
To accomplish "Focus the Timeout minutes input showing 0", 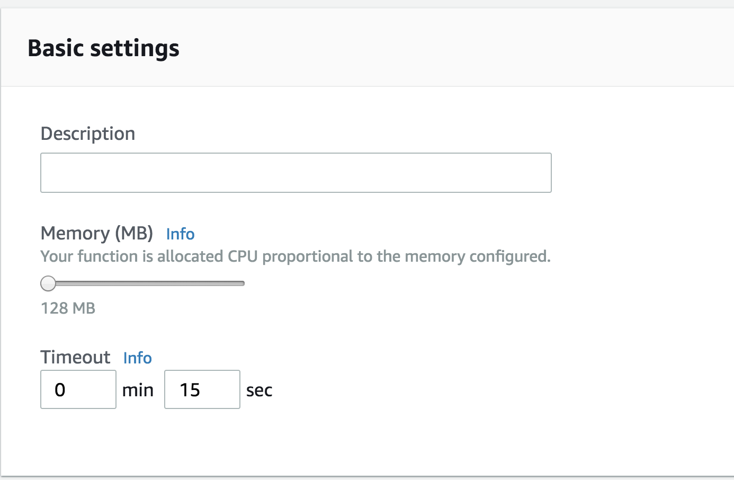I will (x=78, y=389).
